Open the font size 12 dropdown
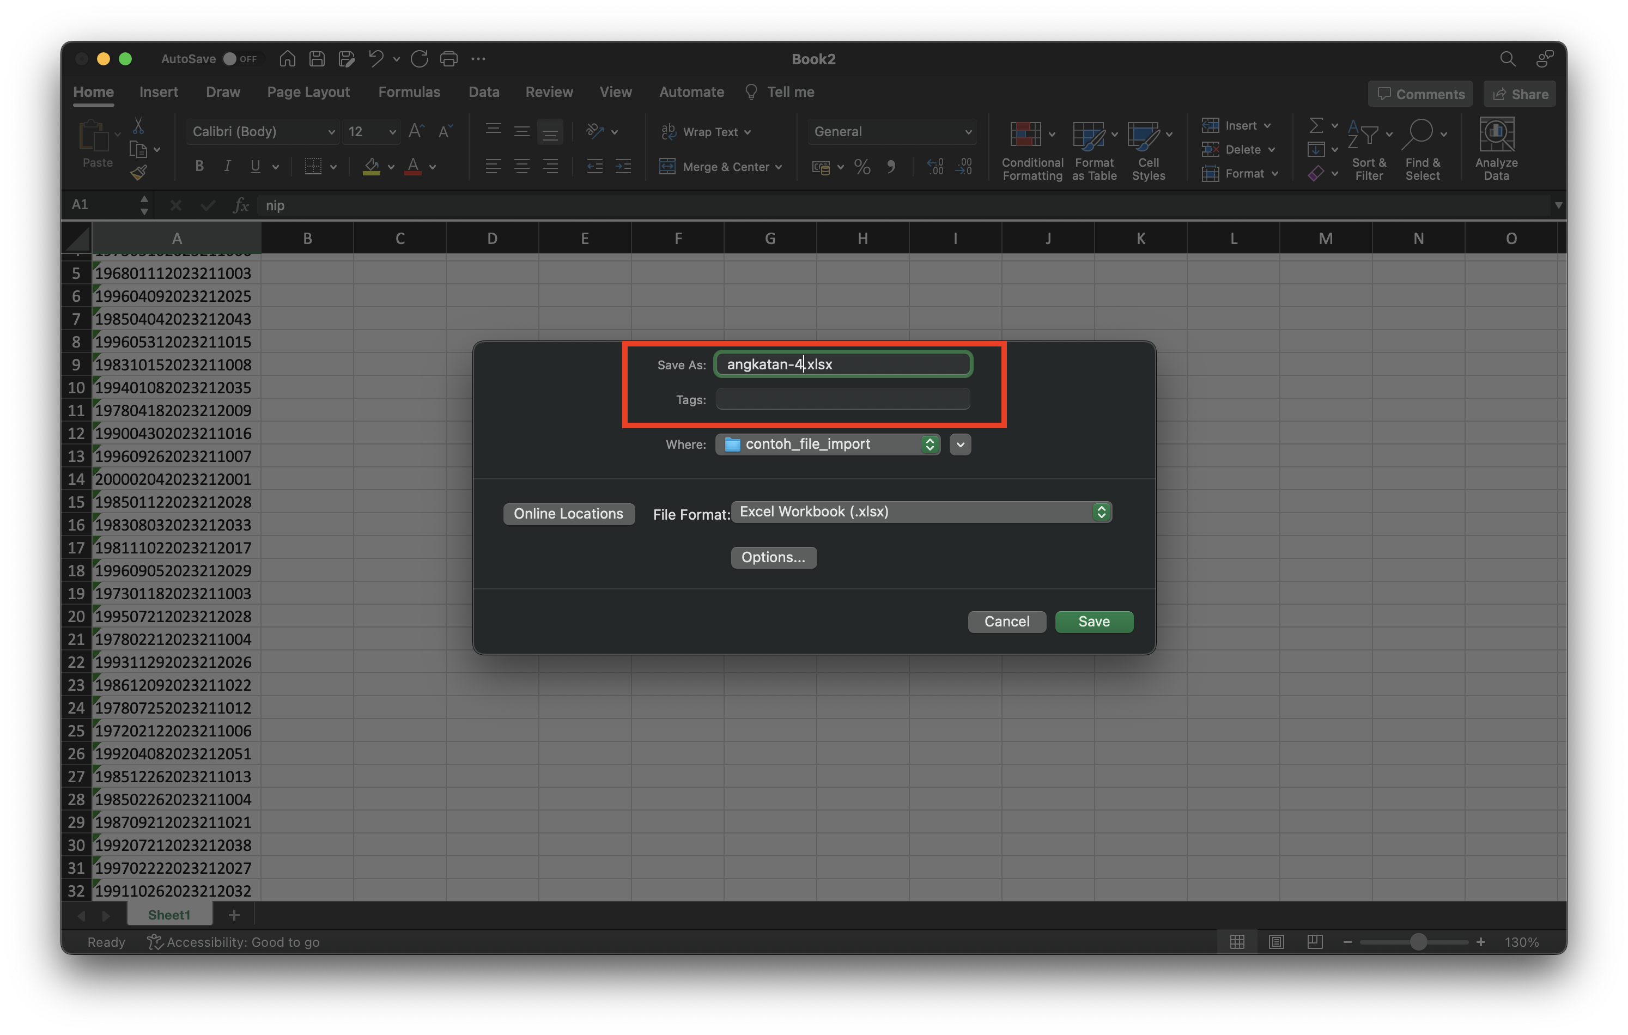Image resolution: width=1628 pixels, height=1035 pixels. [392, 132]
